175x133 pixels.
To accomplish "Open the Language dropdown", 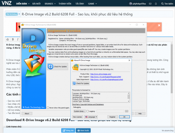I will (91, 117).
